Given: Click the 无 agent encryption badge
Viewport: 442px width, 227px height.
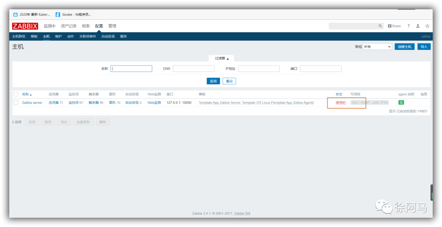Looking at the screenshot, I should [401, 103].
